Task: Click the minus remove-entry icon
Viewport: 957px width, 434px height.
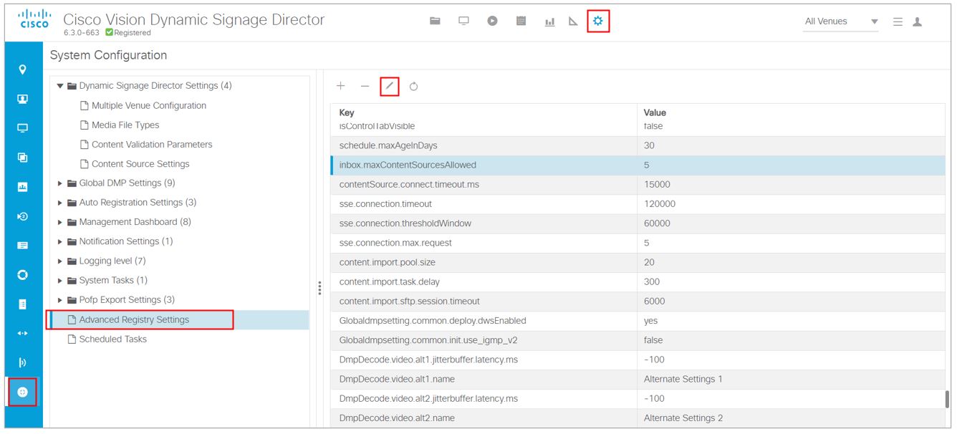Action: (x=365, y=86)
